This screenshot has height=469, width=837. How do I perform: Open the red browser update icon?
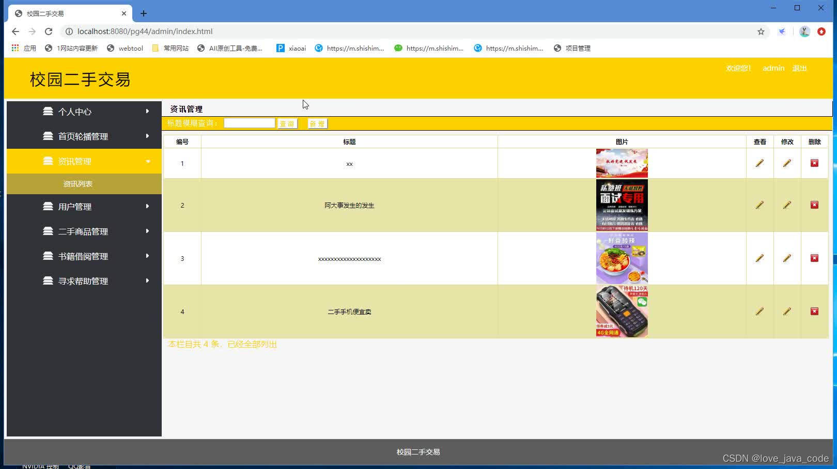[x=822, y=32]
